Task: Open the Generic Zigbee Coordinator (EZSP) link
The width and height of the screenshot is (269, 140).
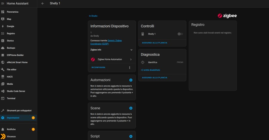Action: click(106, 42)
